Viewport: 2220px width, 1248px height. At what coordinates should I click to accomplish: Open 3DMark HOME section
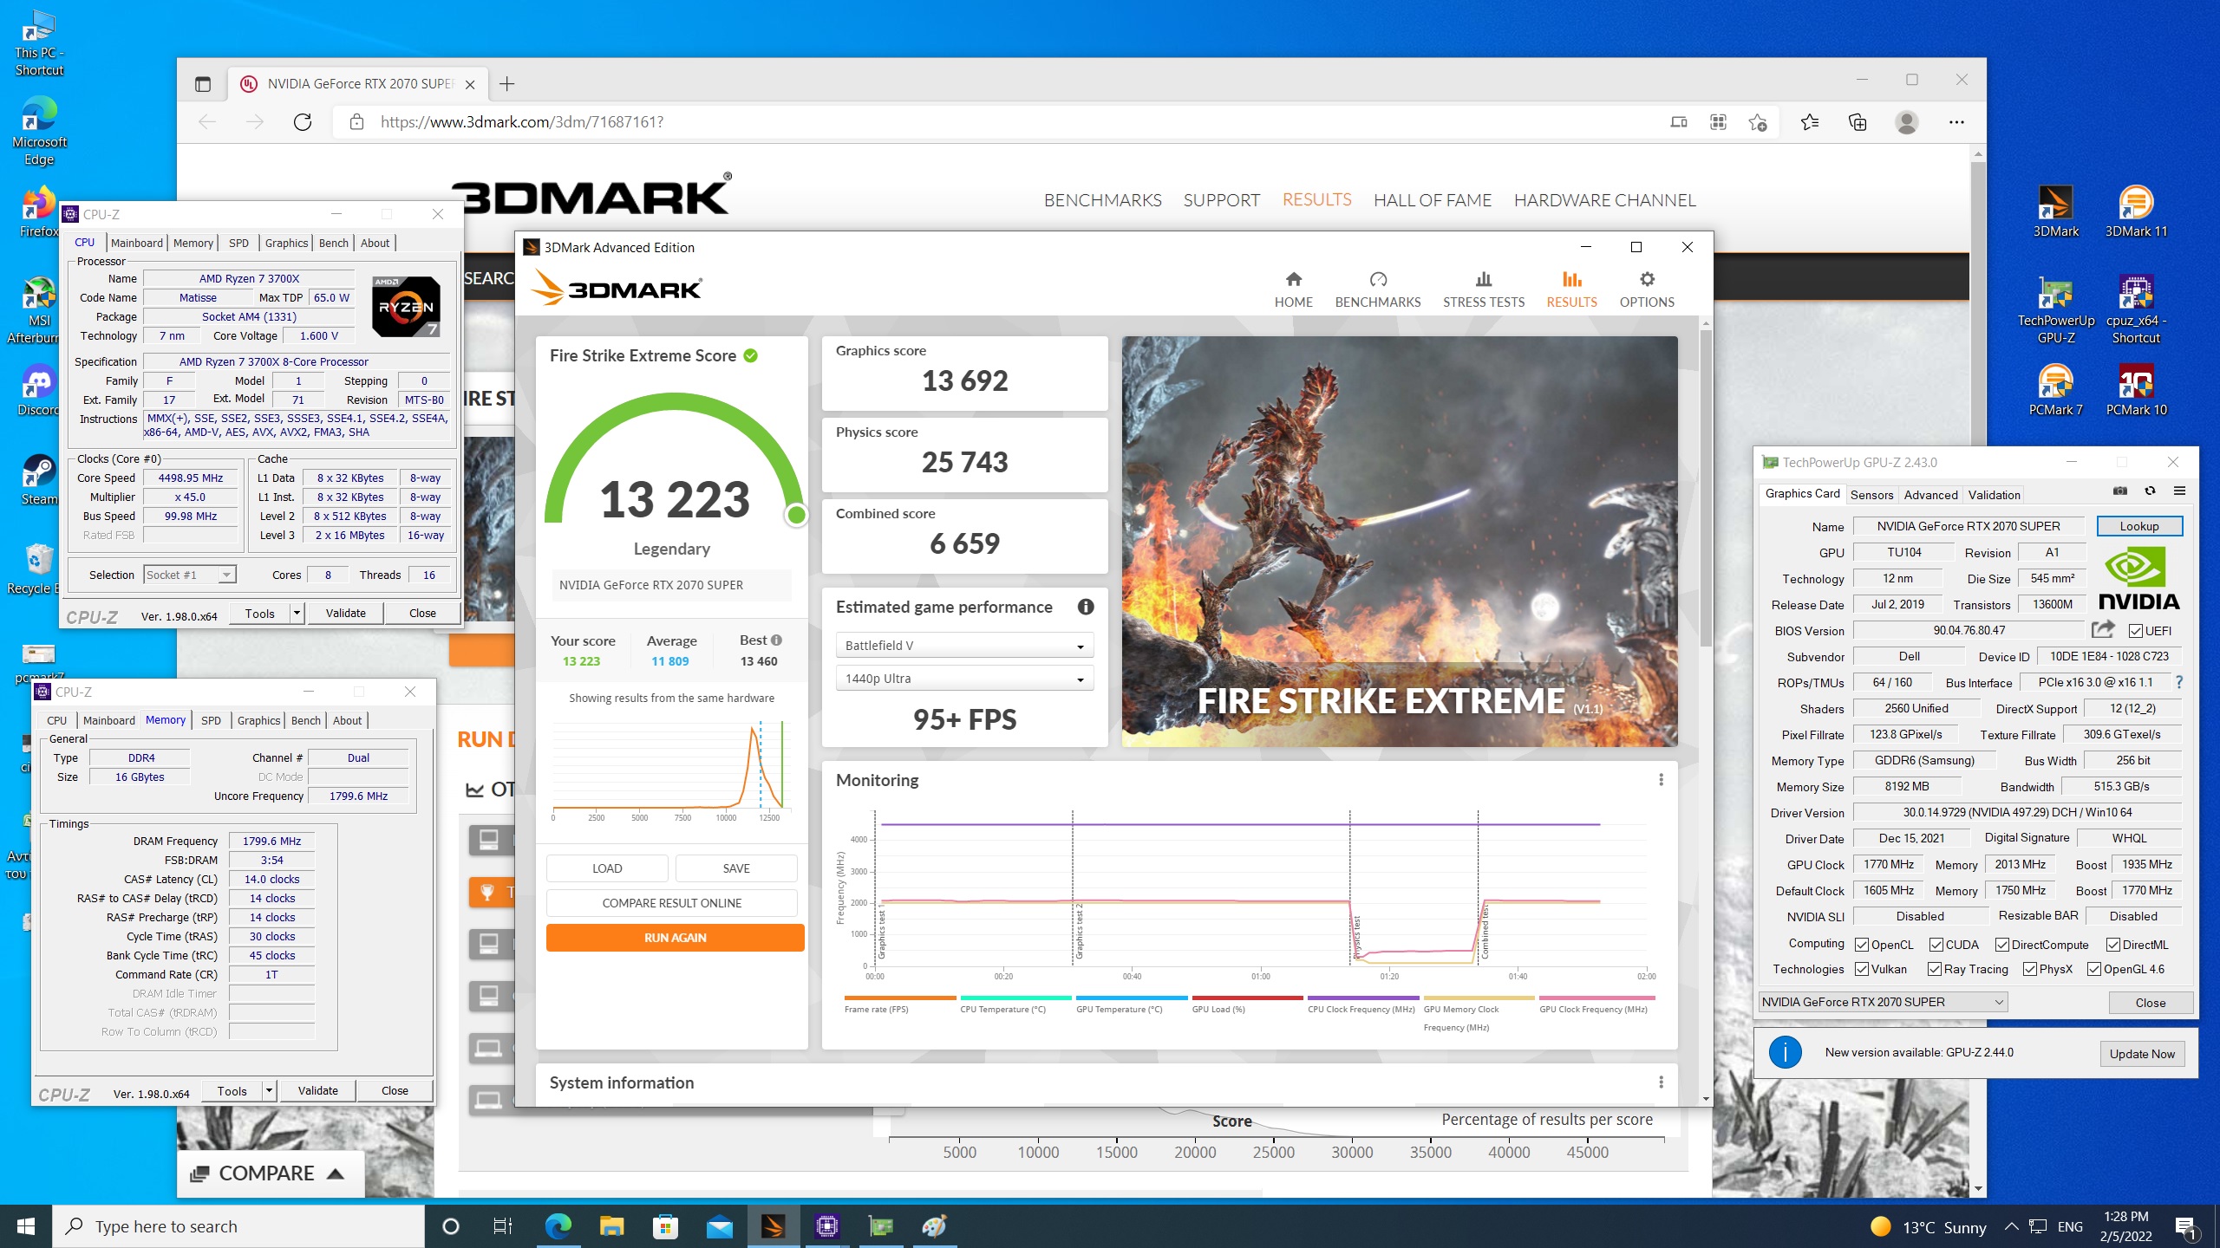1293,289
